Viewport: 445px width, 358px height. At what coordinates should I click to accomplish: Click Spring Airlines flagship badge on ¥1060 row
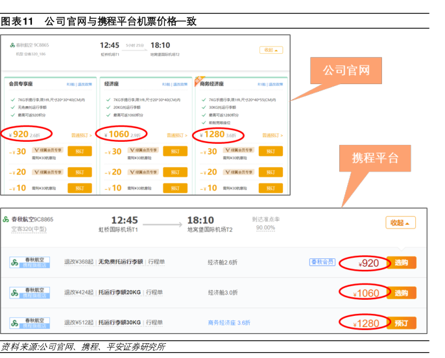(29, 293)
